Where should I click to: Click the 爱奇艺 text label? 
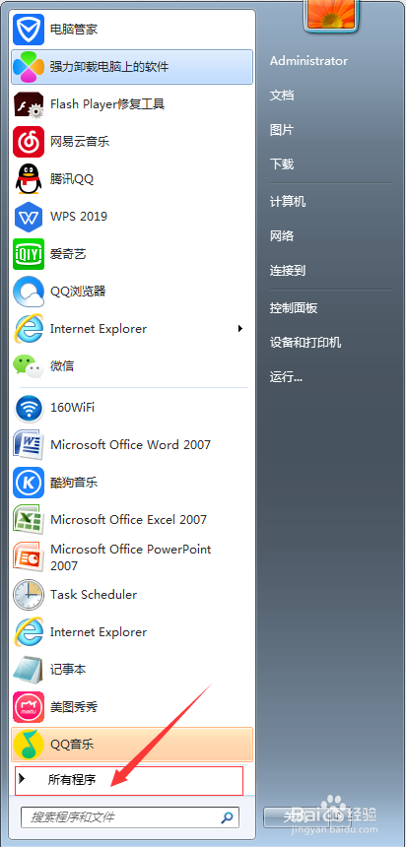click(x=68, y=254)
